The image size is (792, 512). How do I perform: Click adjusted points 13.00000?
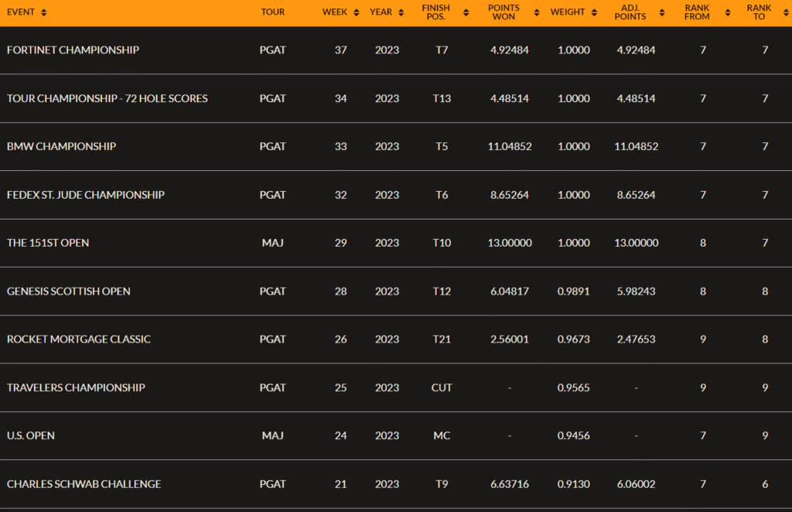(x=637, y=243)
